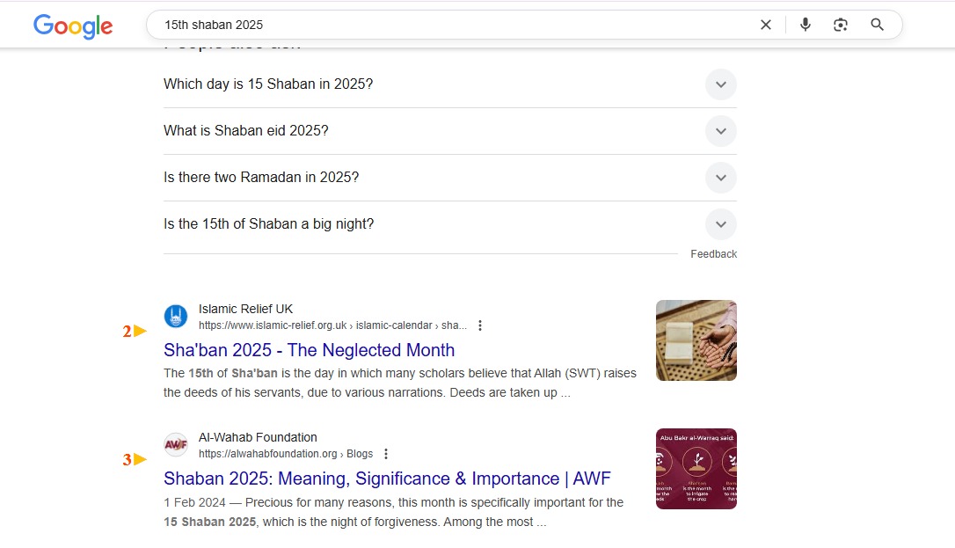Screen dimensions: 955x548
Task: Open the Al-Wahab Foundation maroon thumbnail
Action: [696, 469]
